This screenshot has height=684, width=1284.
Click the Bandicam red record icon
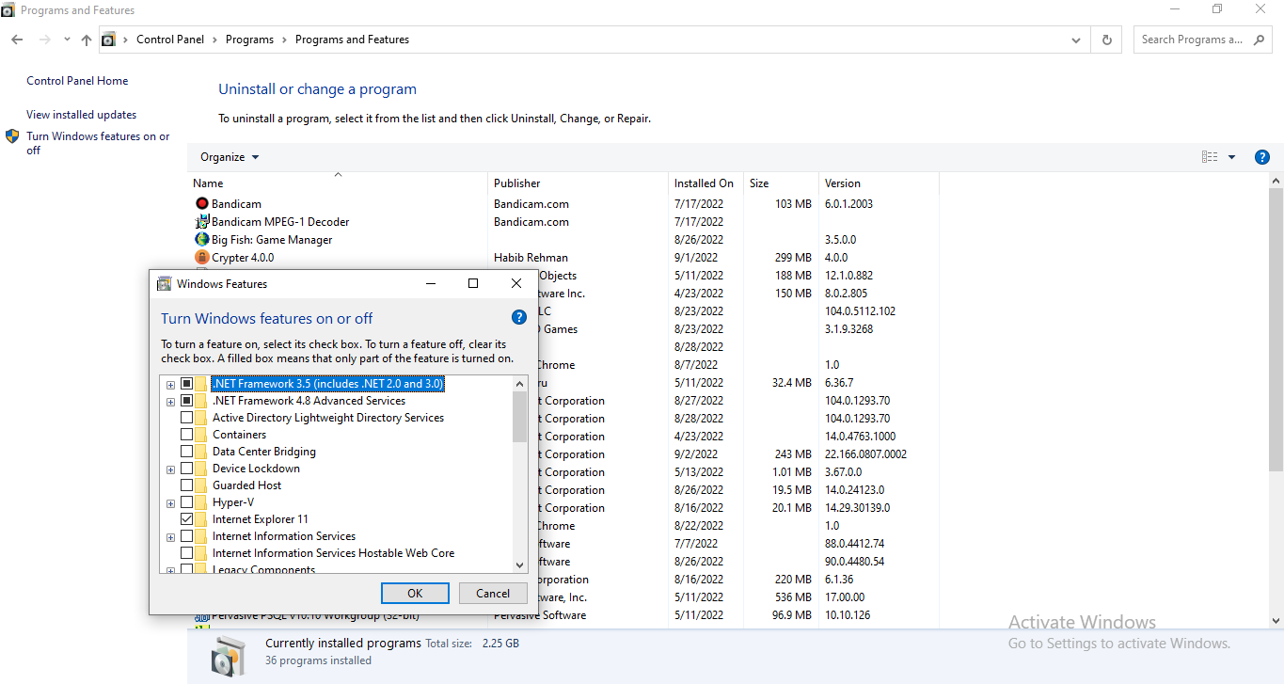click(x=201, y=203)
